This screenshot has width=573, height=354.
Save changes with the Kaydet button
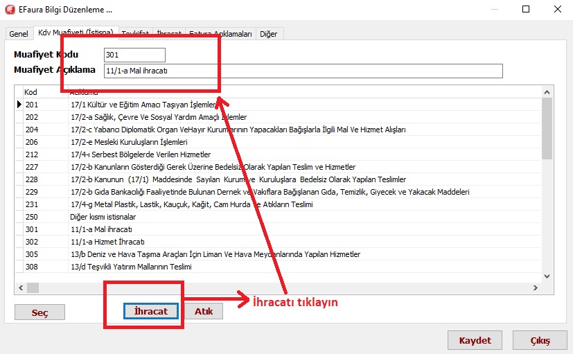(475, 340)
